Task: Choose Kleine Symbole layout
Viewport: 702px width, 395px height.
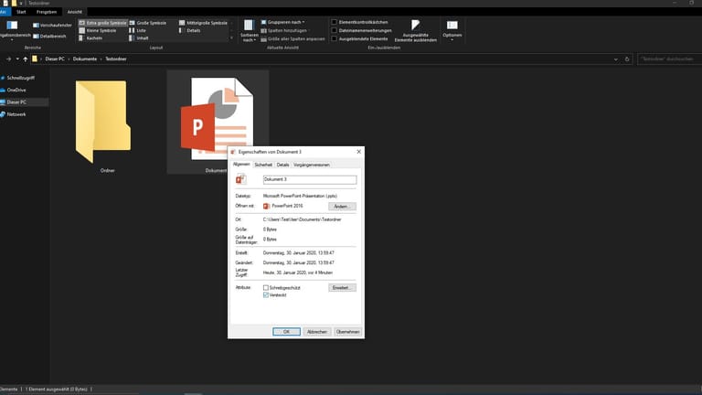Action: coord(98,30)
